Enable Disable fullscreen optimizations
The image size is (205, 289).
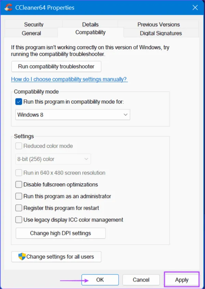coord(19,184)
